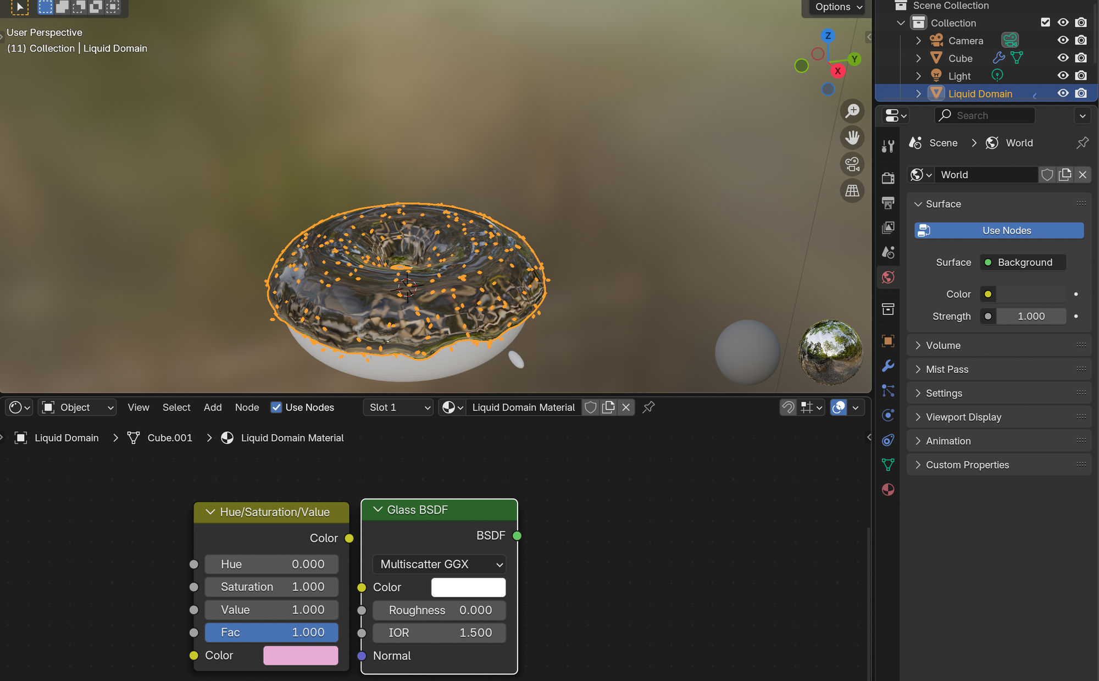Uncheck the Collection exclude checkbox

click(x=1046, y=23)
